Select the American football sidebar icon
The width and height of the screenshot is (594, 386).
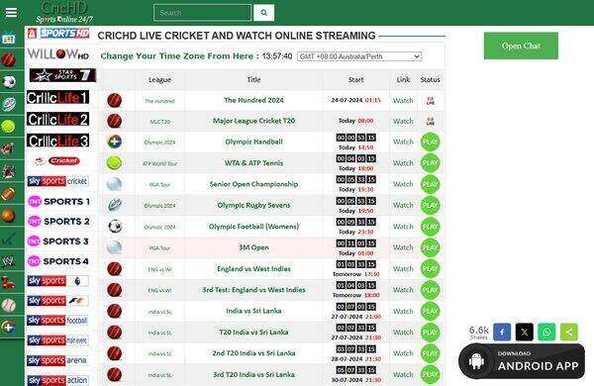8,194
